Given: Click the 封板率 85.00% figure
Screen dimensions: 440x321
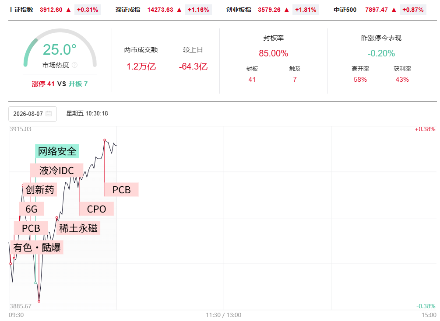Looking at the screenshot, I should tap(273, 53).
